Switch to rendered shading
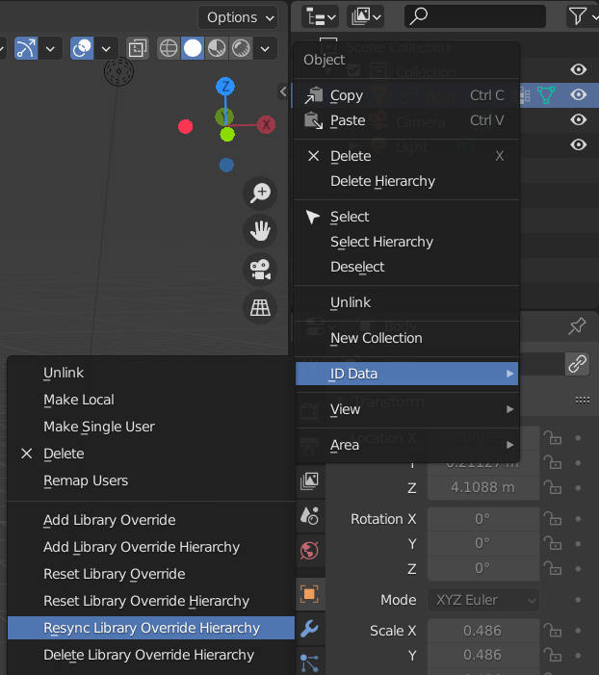 [241, 48]
